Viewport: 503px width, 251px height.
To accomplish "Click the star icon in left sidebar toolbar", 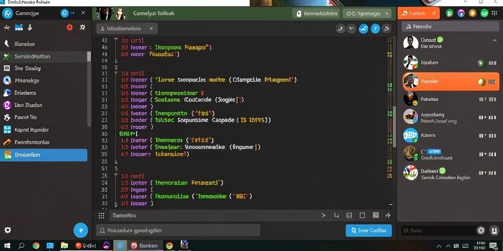I will pyautogui.click(x=7, y=28).
